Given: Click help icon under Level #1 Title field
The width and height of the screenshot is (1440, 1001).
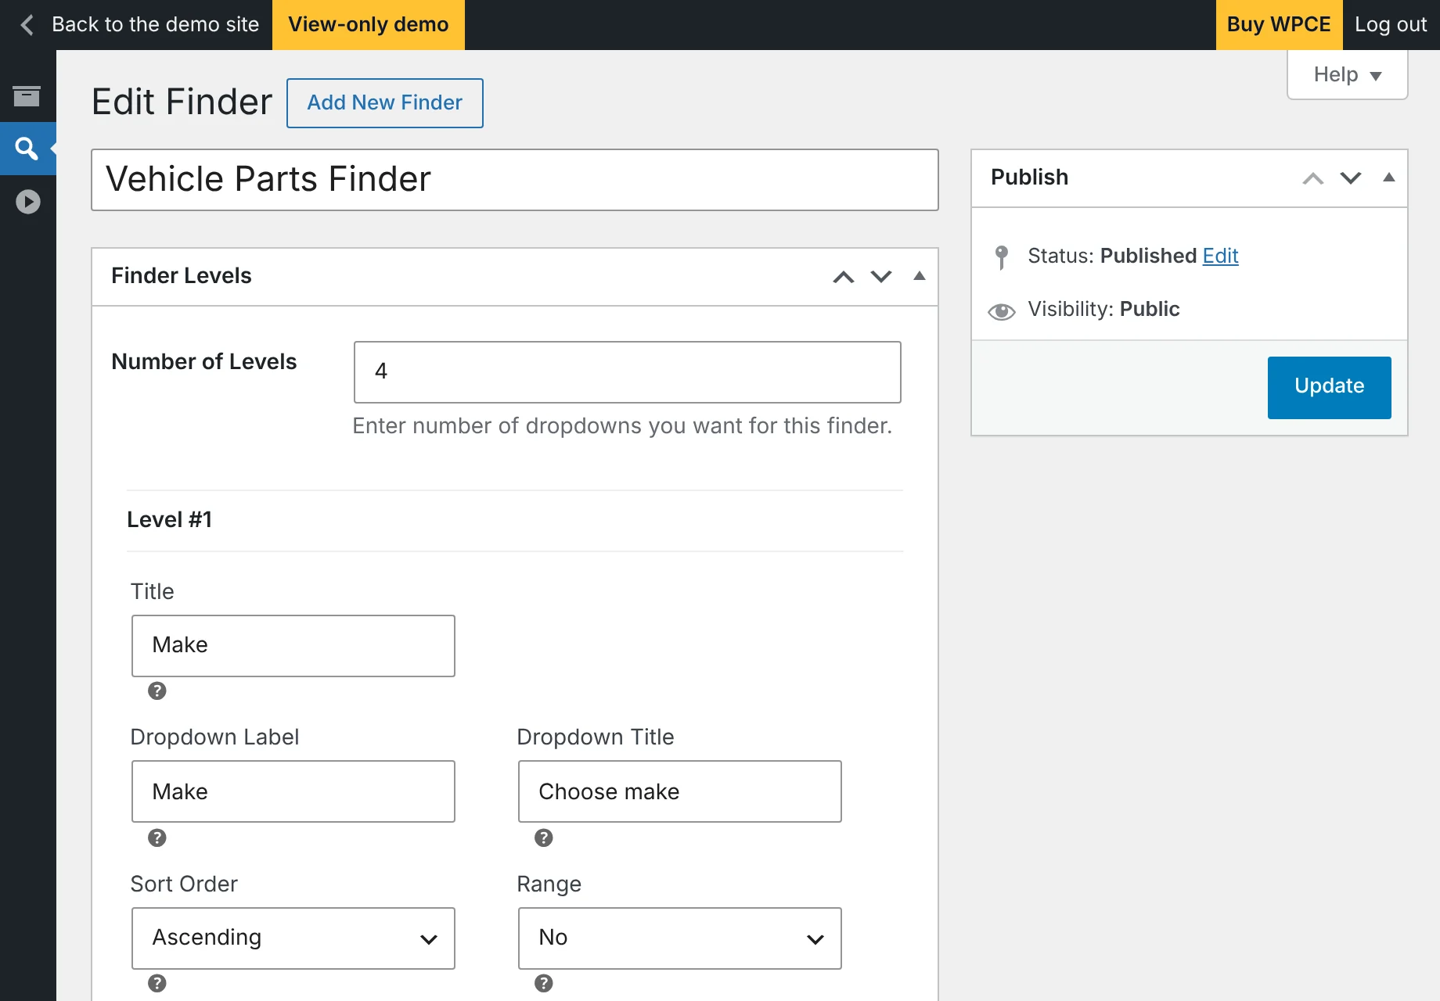Looking at the screenshot, I should pyautogui.click(x=157, y=691).
